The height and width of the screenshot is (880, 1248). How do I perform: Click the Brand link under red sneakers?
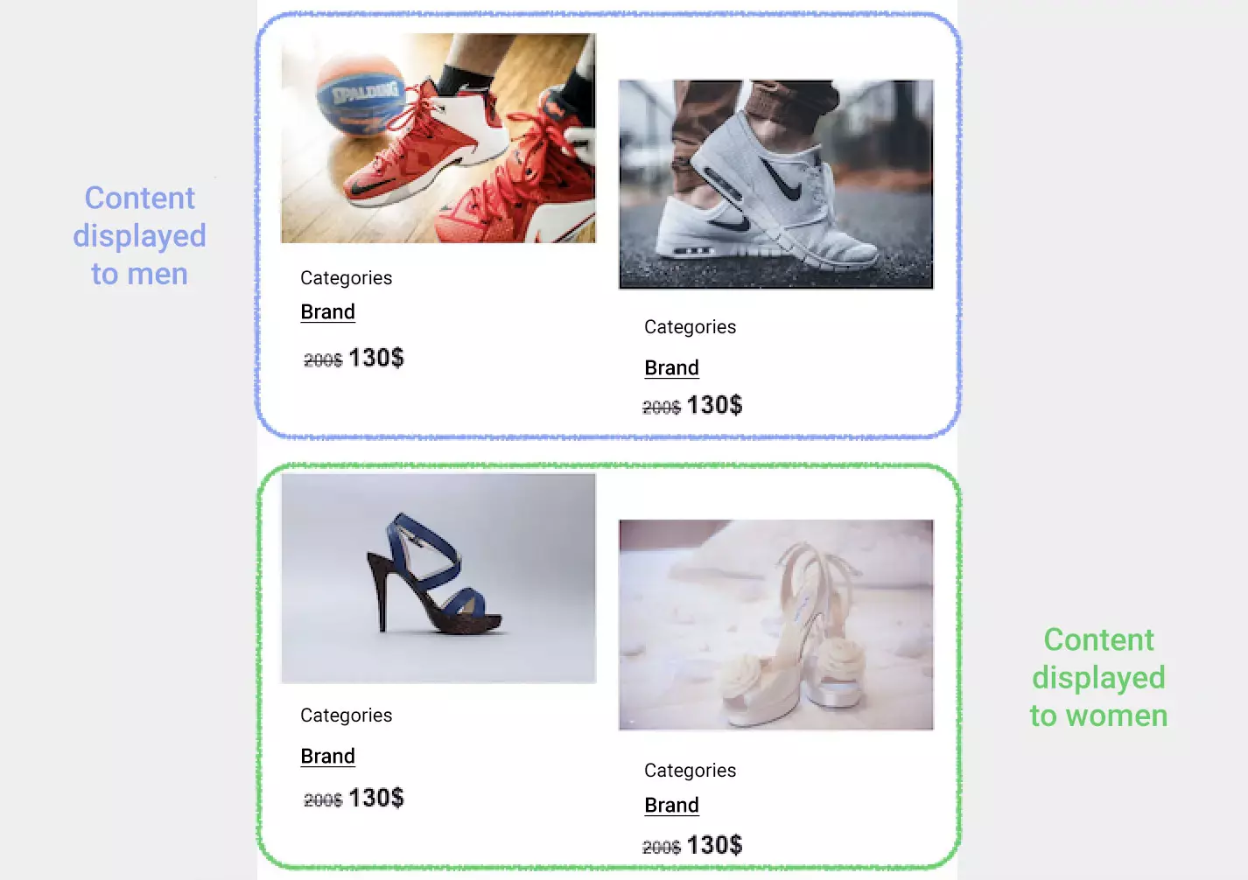click(328, 312)
